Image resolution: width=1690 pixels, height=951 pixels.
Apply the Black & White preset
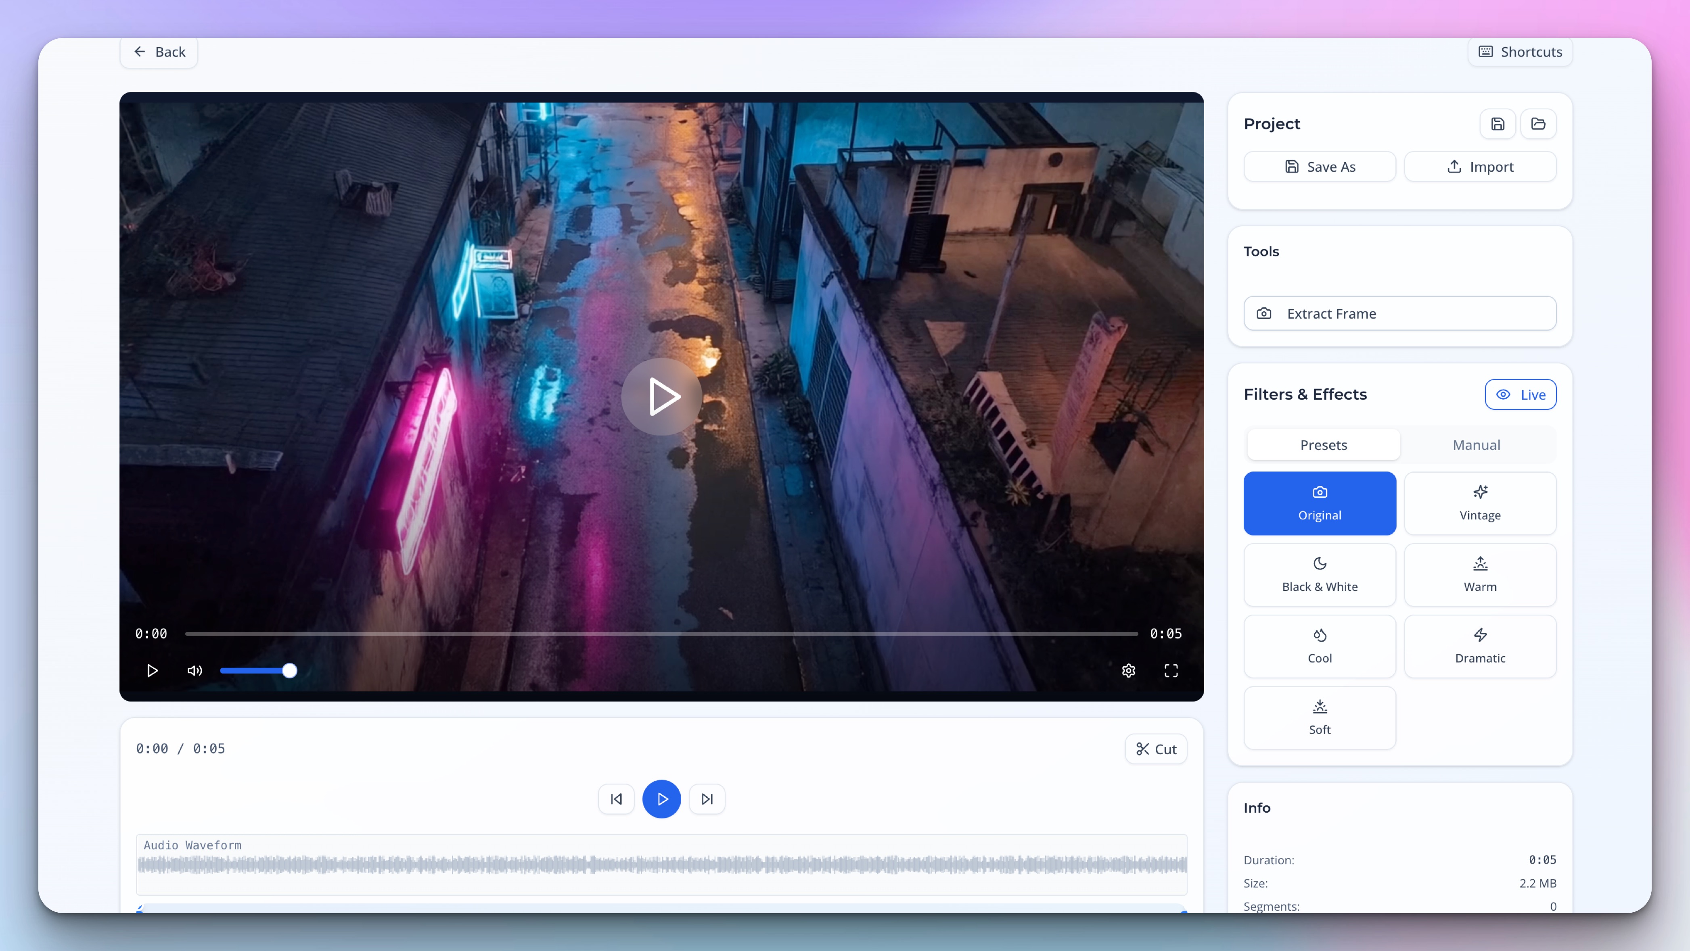[1319, 575]
